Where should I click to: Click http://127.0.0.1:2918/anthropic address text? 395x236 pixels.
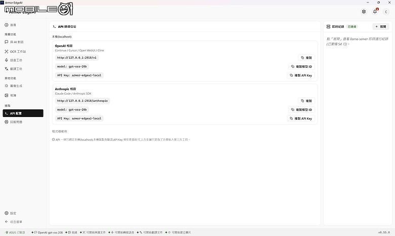pos(83,101)
